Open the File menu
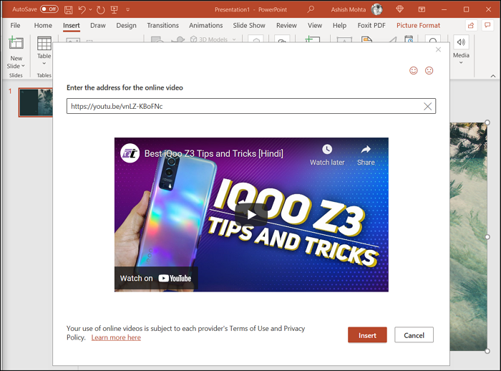This screenshot has width=501, height=371. (15, 25)
